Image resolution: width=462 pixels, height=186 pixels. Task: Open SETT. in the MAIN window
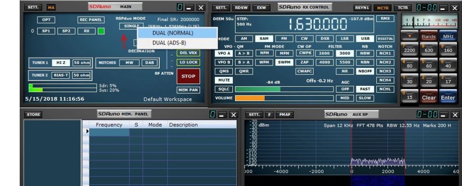pyautogui.click(x=33, y=7)
